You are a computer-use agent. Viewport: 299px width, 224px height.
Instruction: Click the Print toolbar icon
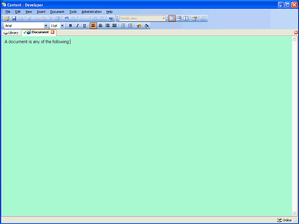tap(21, 19)
